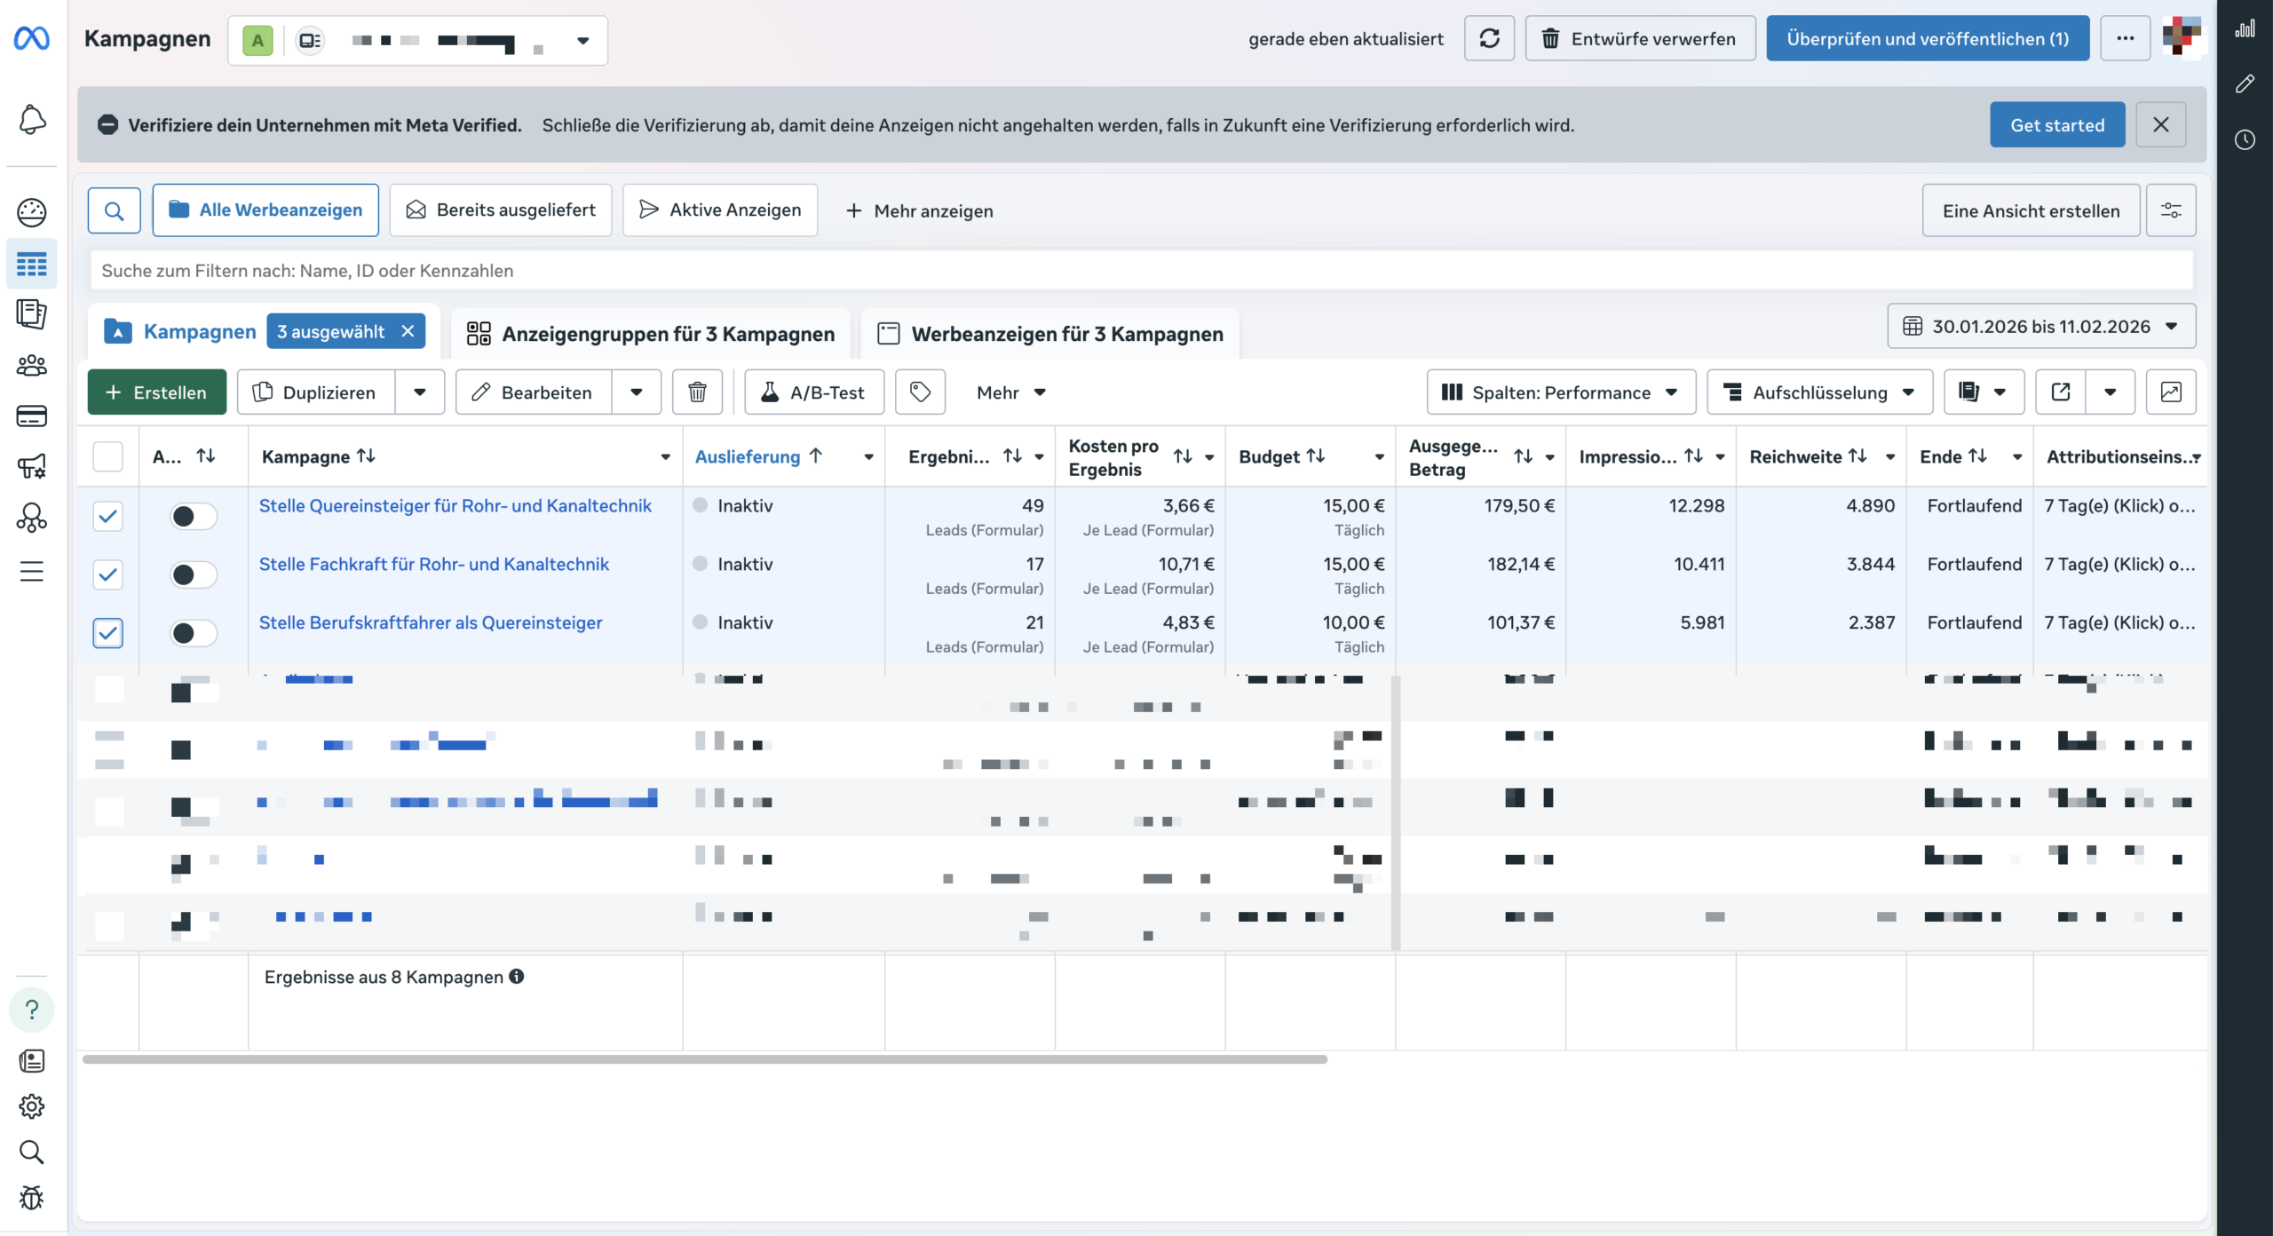Click the horizontal table scrollbar
This screenshot has height=1236, width=2273.
pyautogui.click(x=704, y=1058)
